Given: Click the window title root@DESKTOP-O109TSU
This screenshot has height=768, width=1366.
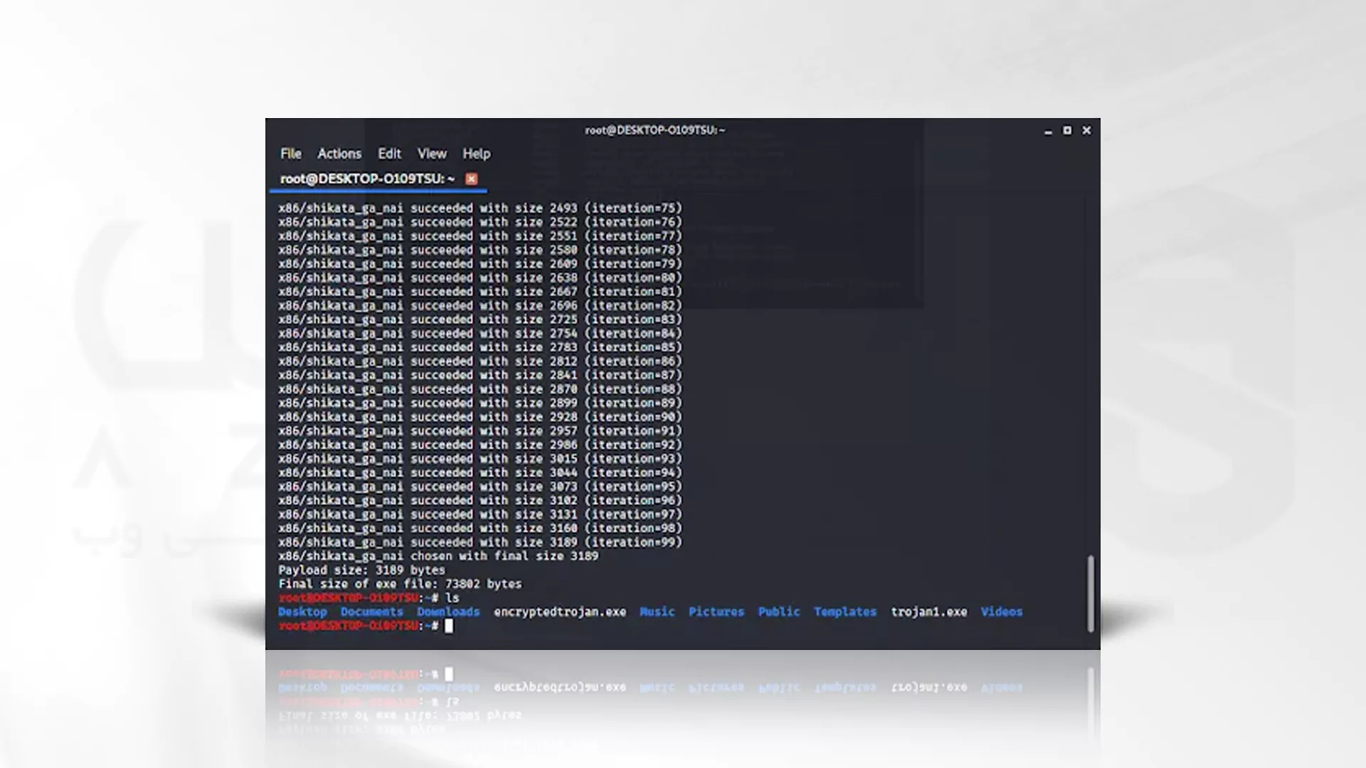Looking at the screenshot, I should tap(655, 130).
